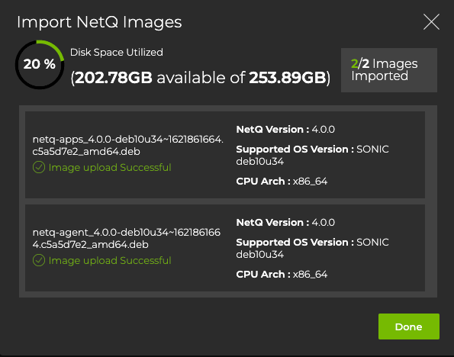454x357 pixels.
Task: Click the Done button
Action: pyautogui.click(x=409, y=326)
